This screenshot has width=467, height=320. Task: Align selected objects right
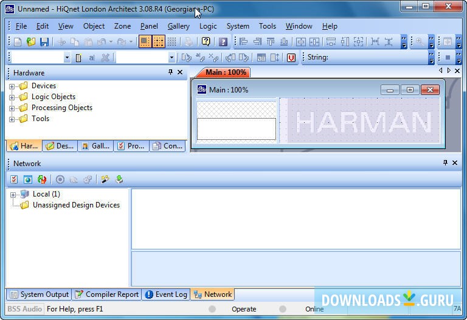click(x=257, y=42)
